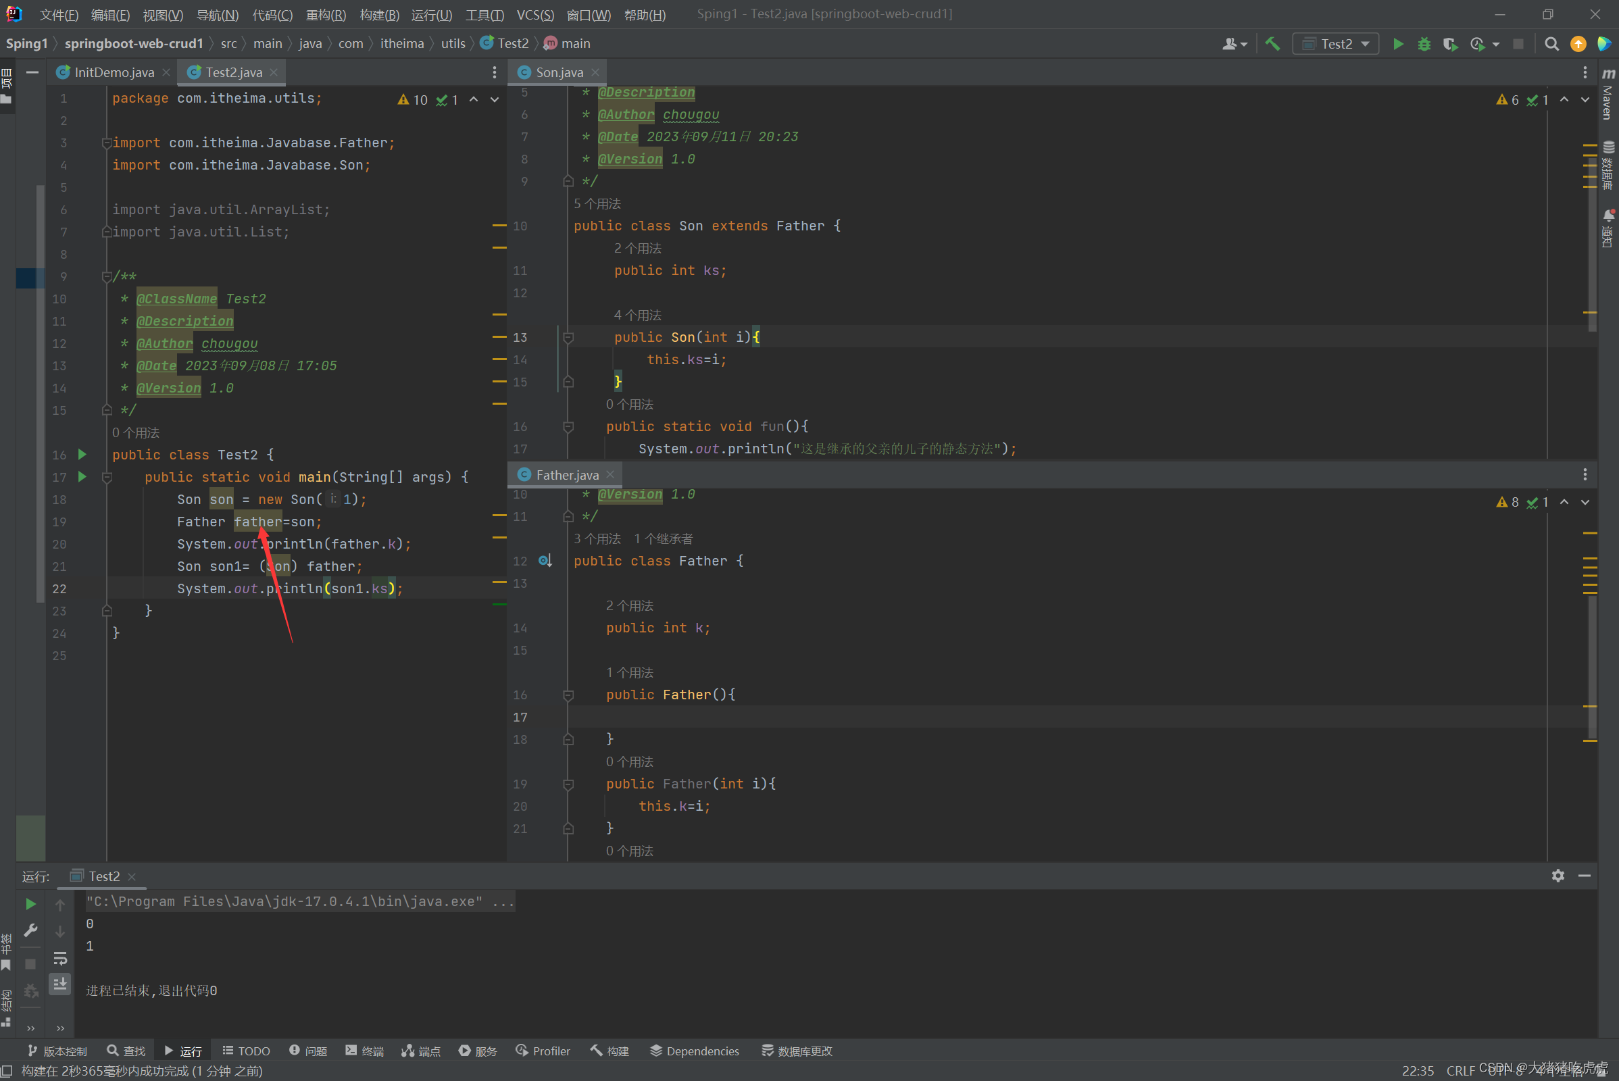This screenshot has width=1619, height=1081.
Task: Open the 文件(F) menu
Action: click(59, 14)
